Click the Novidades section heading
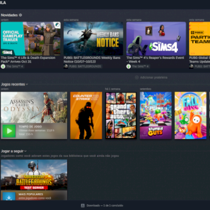Screen dimensions: 210x210 coord(9,15)
